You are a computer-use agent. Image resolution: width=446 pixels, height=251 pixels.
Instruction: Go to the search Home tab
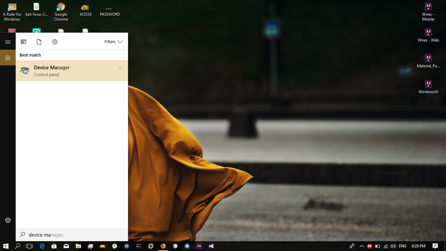click(x=8, y=58)
